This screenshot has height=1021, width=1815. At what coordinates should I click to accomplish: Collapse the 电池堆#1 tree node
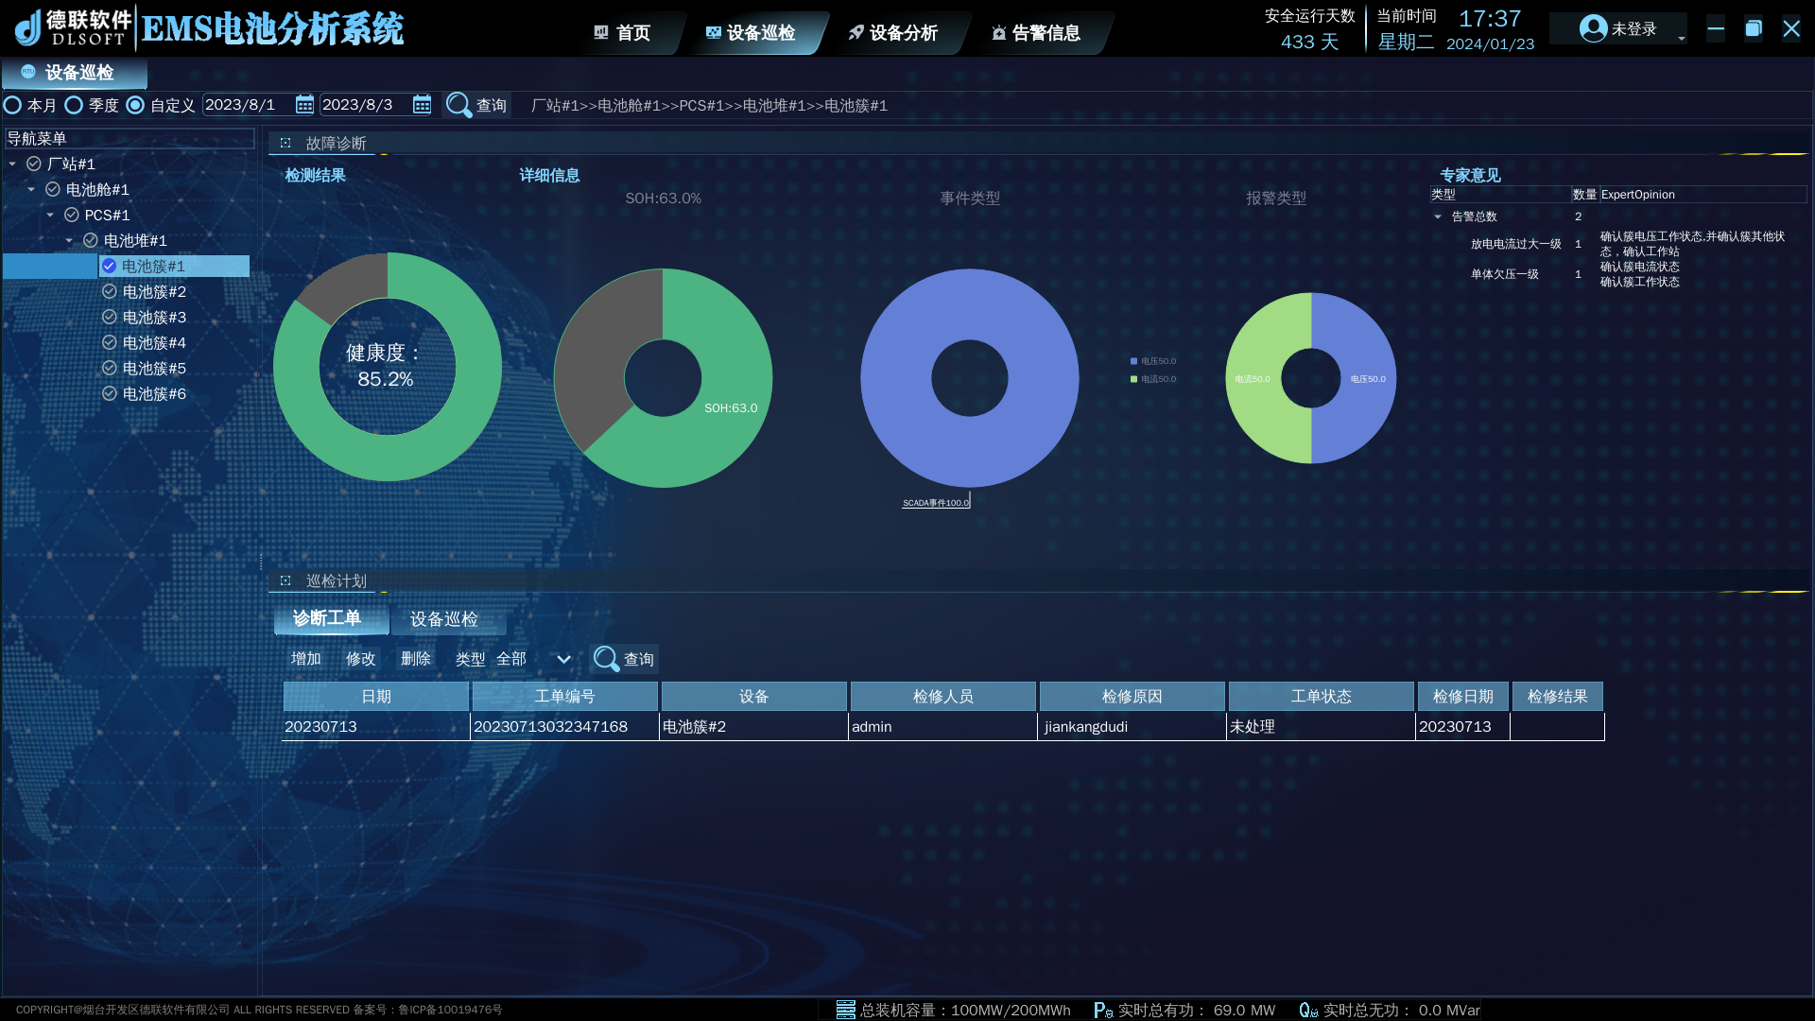pyautogui.click(x=69, y=240)
